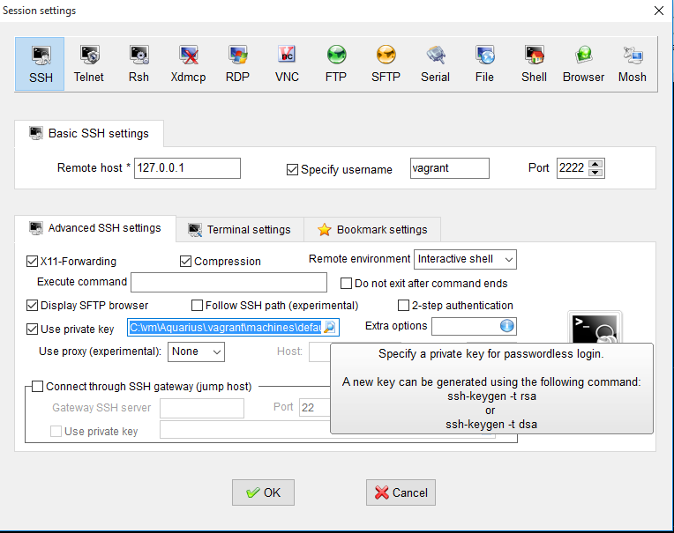This screenshot has width=674, height=533.
Task: Pick the VNC session type
Action: 287,63
